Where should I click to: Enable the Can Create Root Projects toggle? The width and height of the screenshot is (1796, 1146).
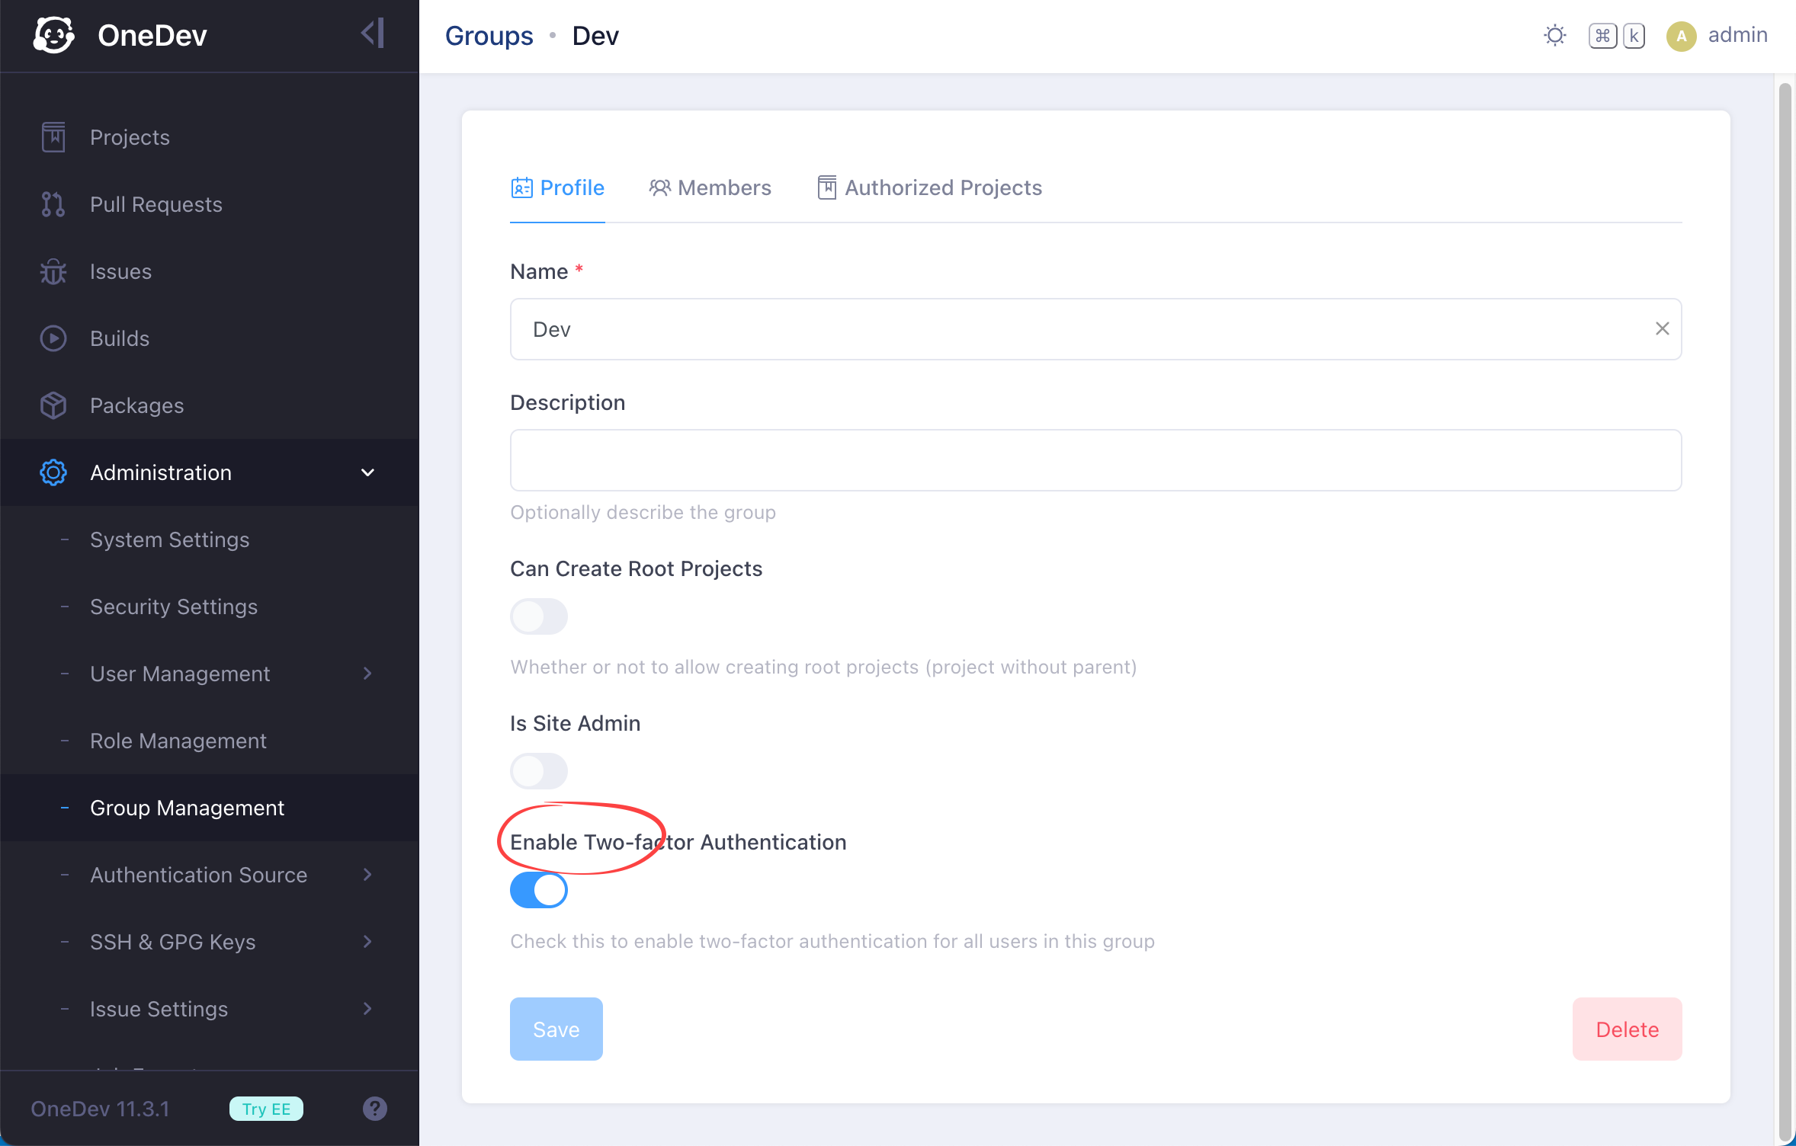[x=538, y=616]
